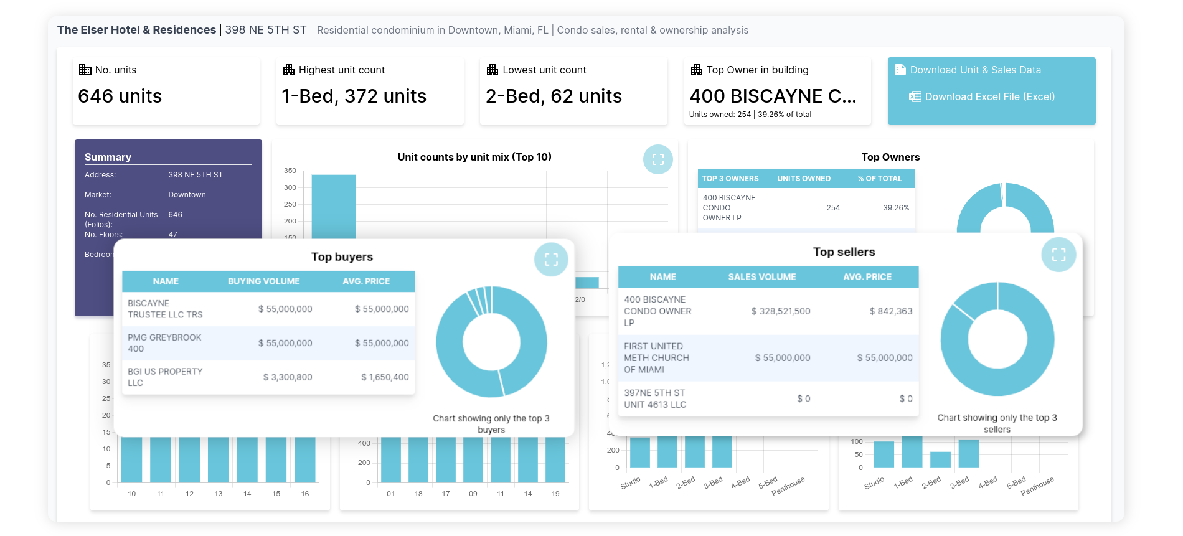
Task: Click the UNITS OWNED column header
Action: click(x=804, y=179)
